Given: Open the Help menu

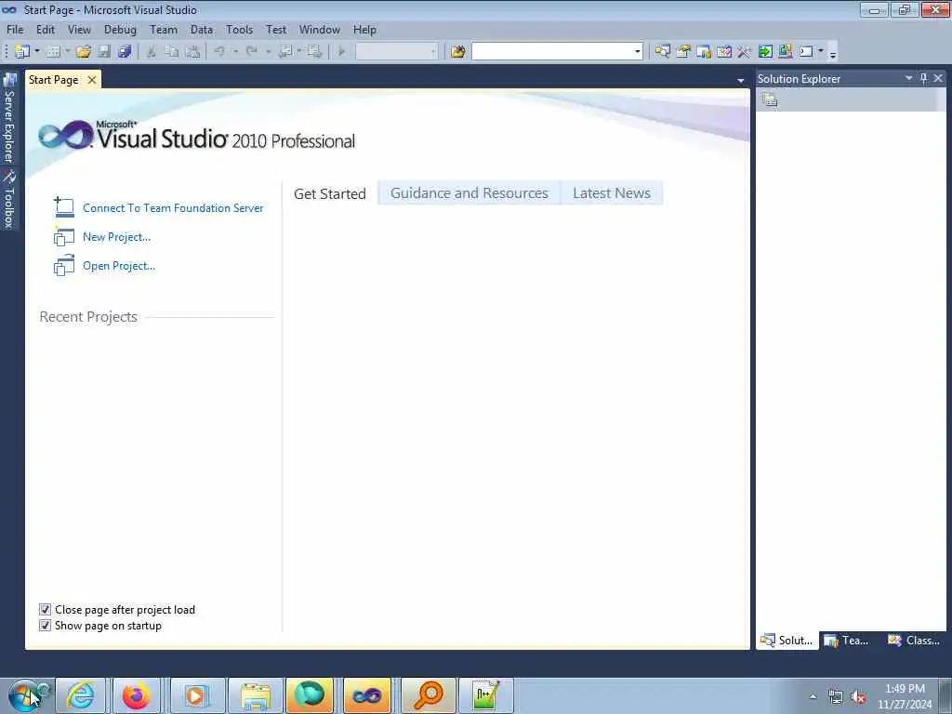Looking at the screenshot, I should [364, 29].
